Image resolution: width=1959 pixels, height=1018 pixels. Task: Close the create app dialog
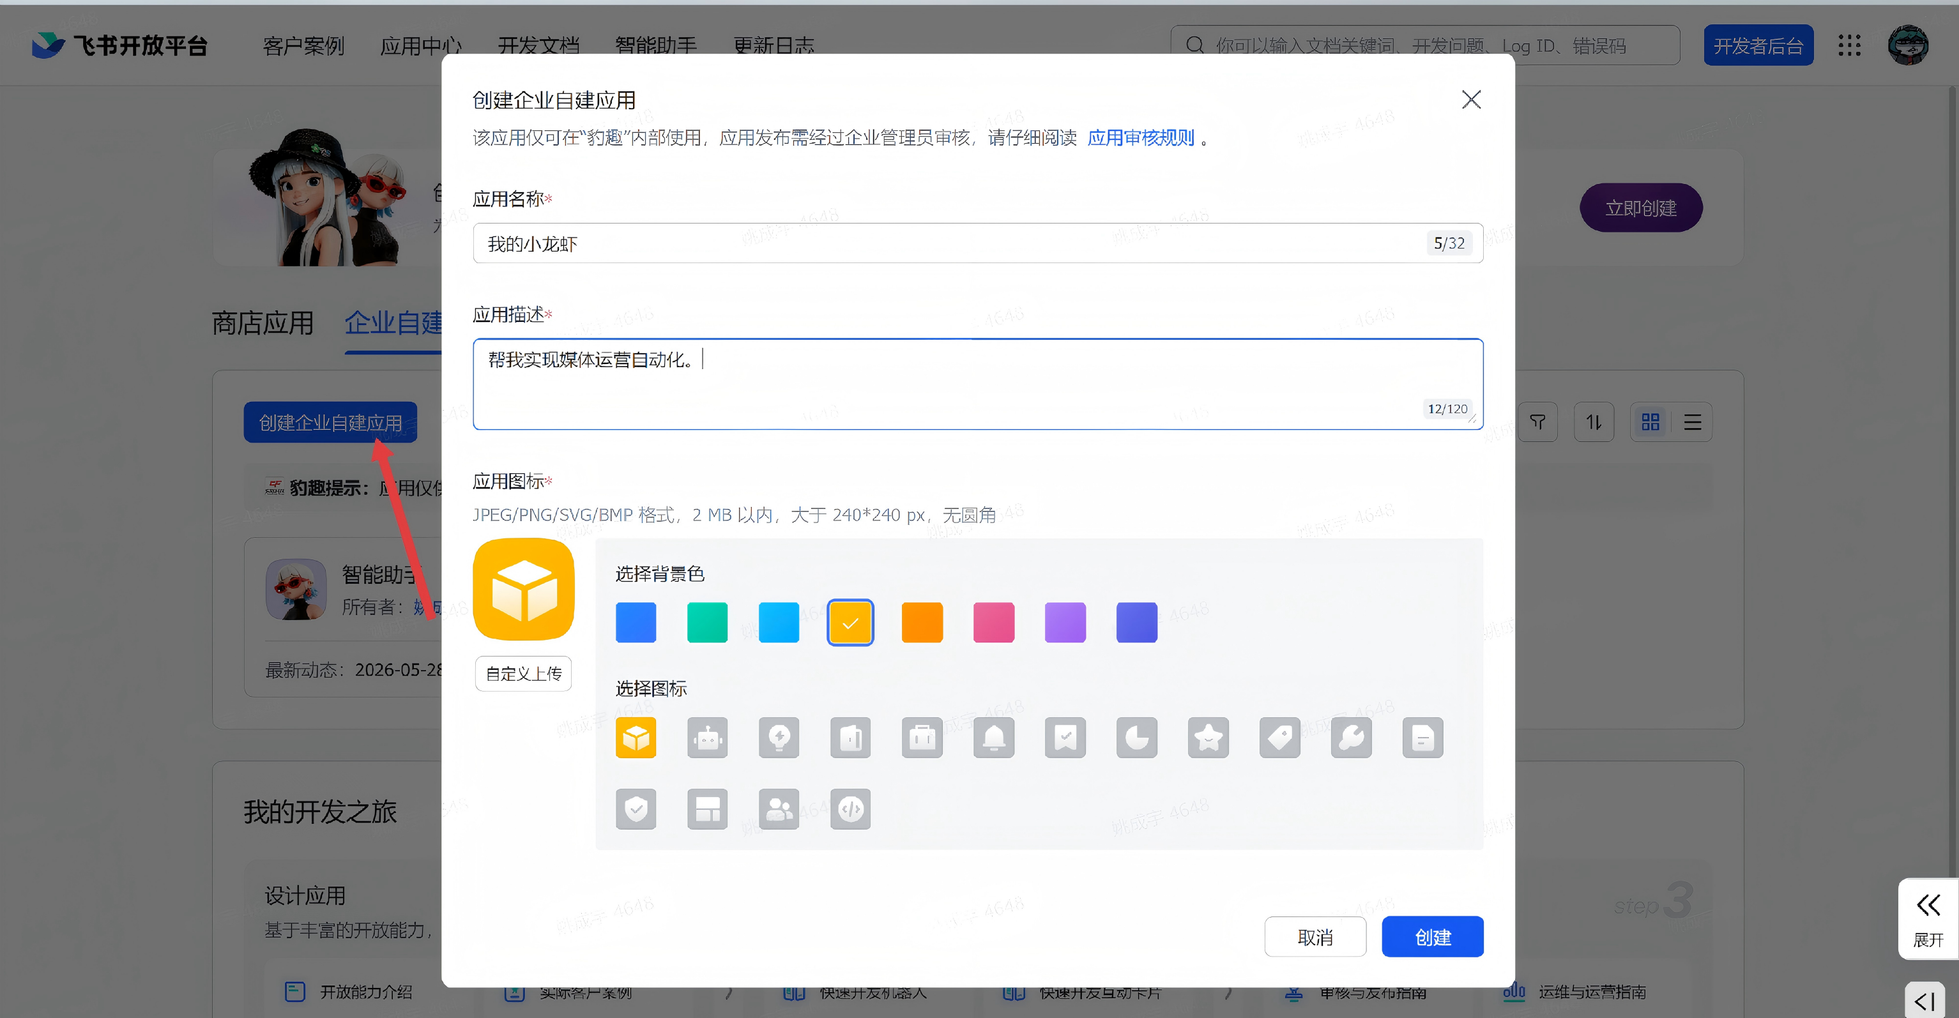click(1471, 100)
